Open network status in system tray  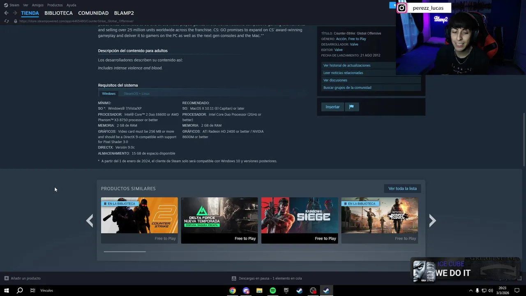[x=484, y=291]
